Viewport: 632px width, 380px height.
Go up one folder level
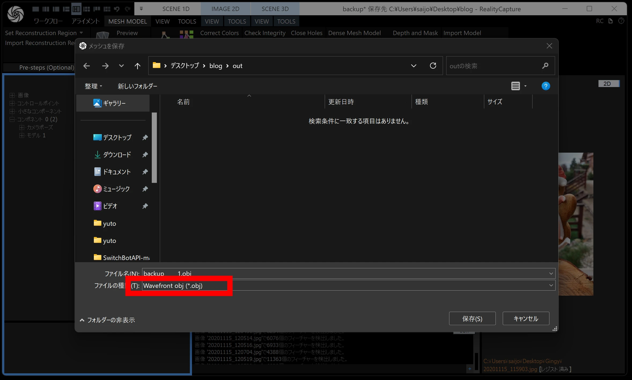(137, 66)
